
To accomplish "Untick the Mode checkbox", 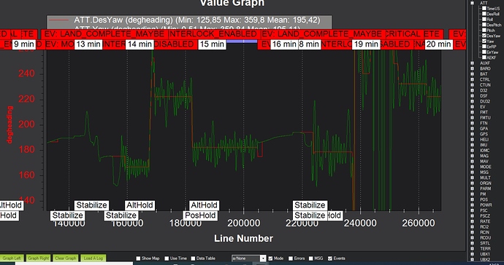I will pos(271,258).
